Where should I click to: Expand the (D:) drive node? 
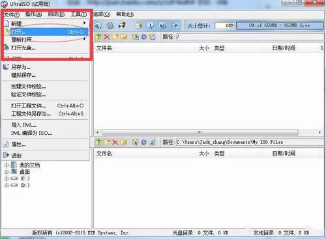7,185
